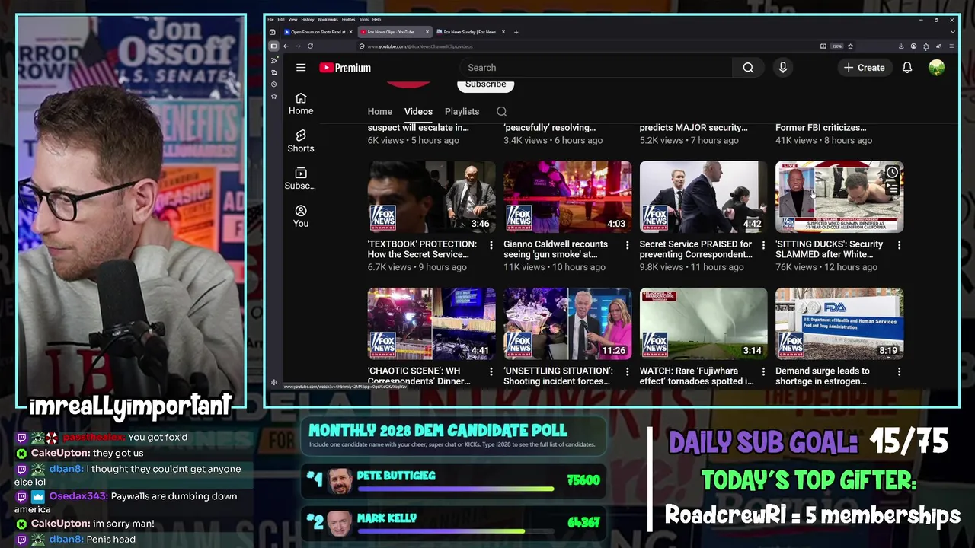Reset the 150% zoom indicator
The height and width of the screenshot is (548, 975).
coord(837,46)
